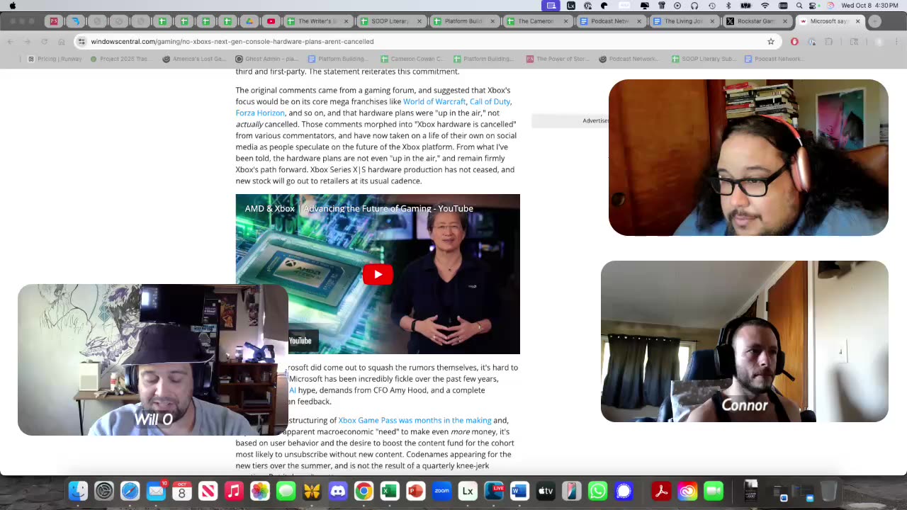The height and width of the screenshot is (510, 907).
Task: Open Finder from the dock
Action: 78,490
